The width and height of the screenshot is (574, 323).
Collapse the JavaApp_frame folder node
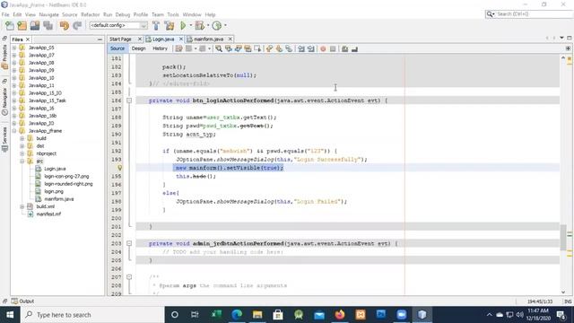pyautogui.click(x=14, y=131)
